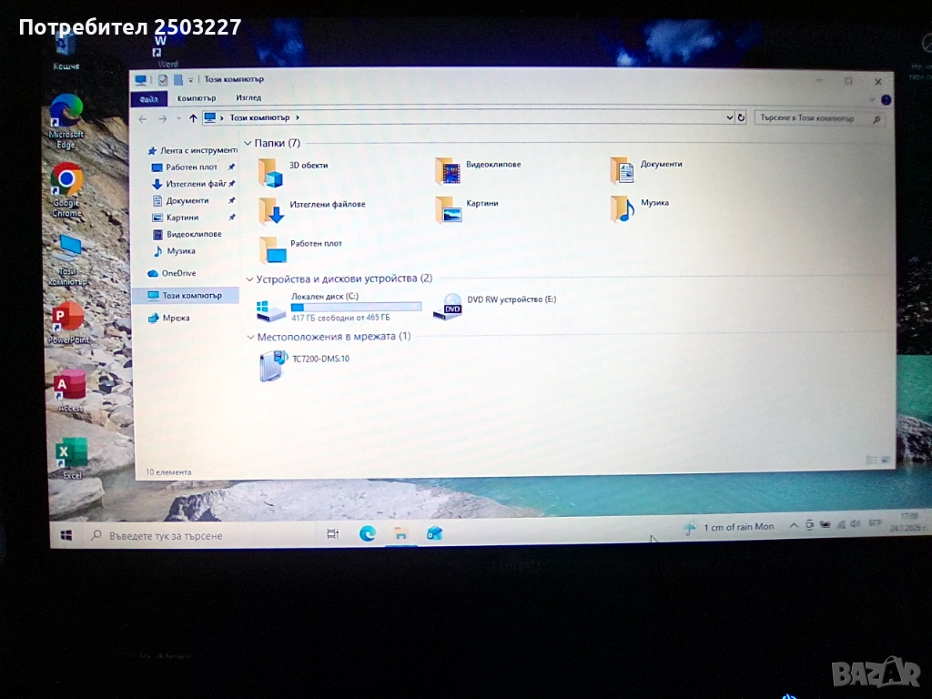932x699 pixels.
Task: Open the rain weather widget on taskbar
Action: pos(728,527)
